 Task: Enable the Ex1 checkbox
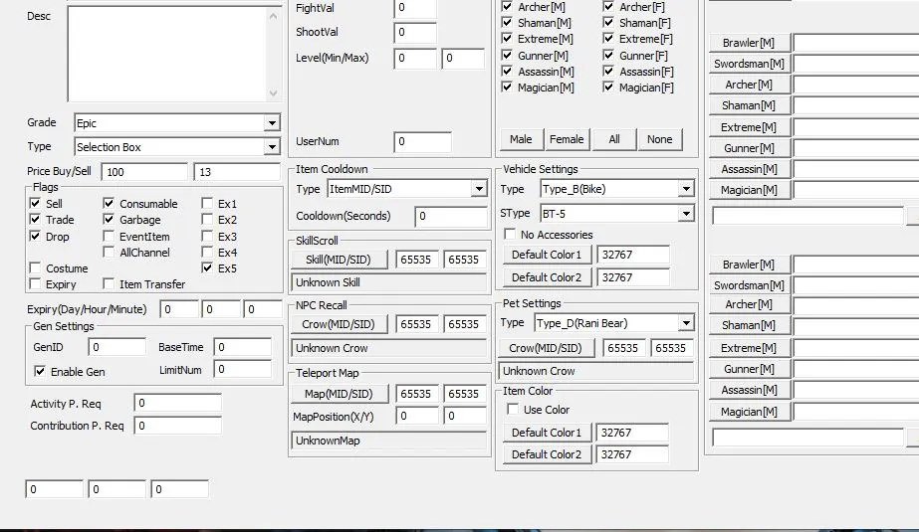207,204
